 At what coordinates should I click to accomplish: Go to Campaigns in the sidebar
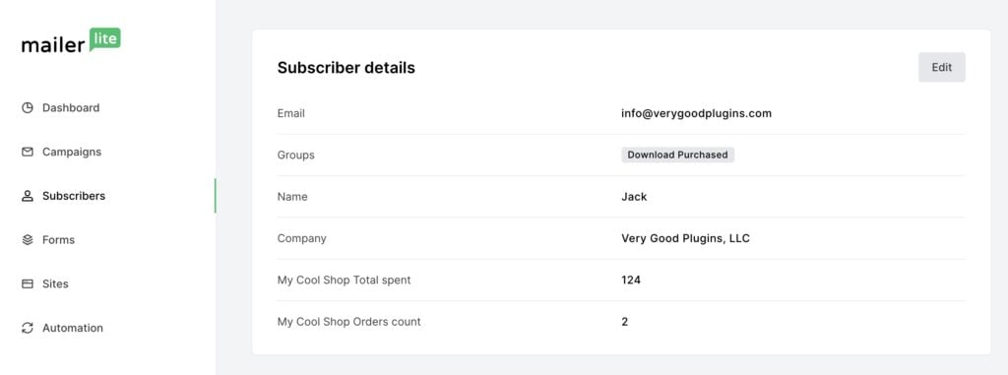pos(71,152)
